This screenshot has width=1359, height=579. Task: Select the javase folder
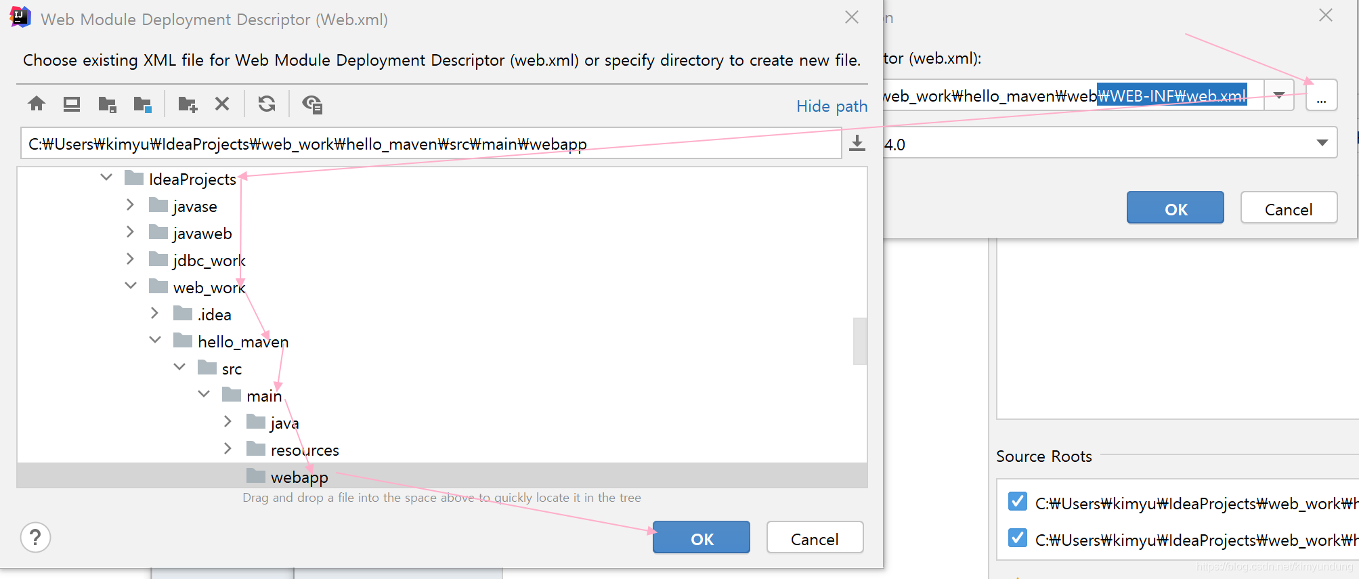195,207
